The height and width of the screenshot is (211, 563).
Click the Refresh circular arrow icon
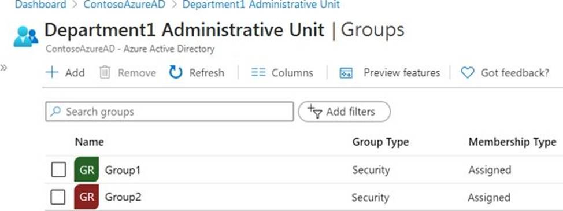pyautogui.click(x=176, y=72)
